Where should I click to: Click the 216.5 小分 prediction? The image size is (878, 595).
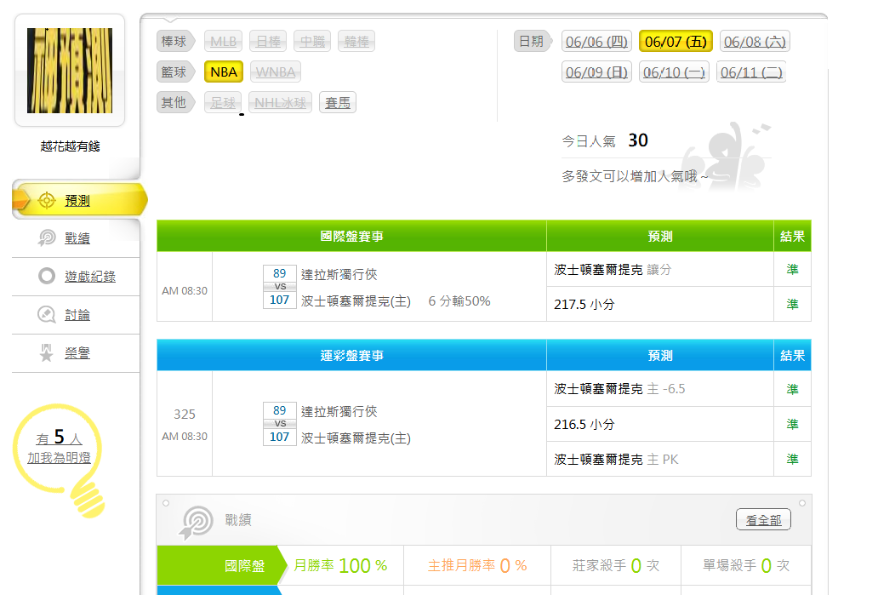[584, 424]
